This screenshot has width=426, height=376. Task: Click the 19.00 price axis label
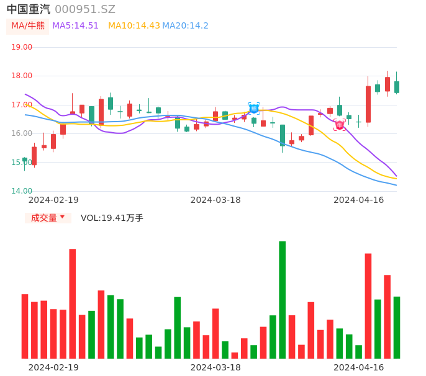[x=22, y=47]
